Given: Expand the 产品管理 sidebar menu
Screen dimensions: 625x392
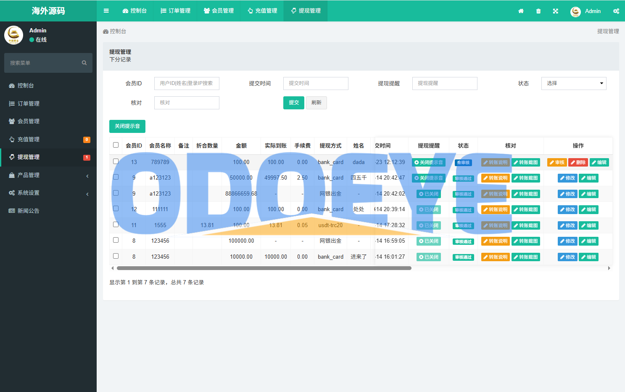Looking at the screenshot, I should click(x=48, y=175).
